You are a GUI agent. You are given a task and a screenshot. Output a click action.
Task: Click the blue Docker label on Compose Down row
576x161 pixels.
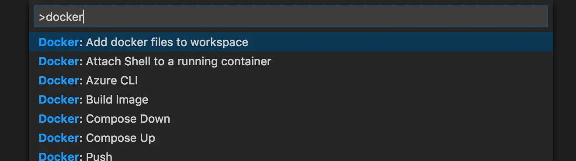point(59,119)
